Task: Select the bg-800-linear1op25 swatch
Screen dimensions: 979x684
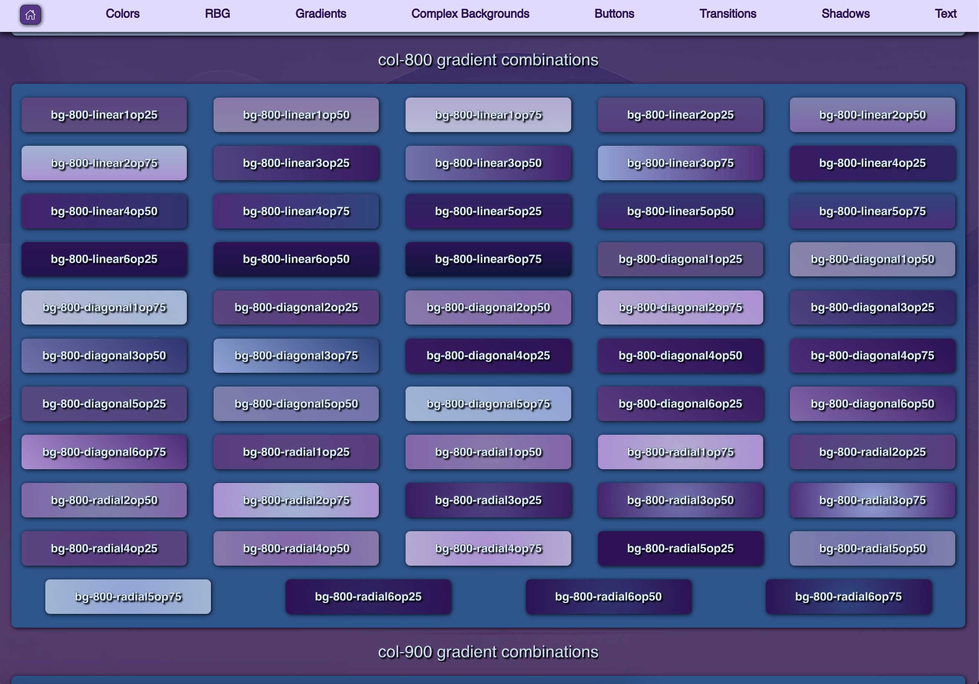Action: (104, 114)
